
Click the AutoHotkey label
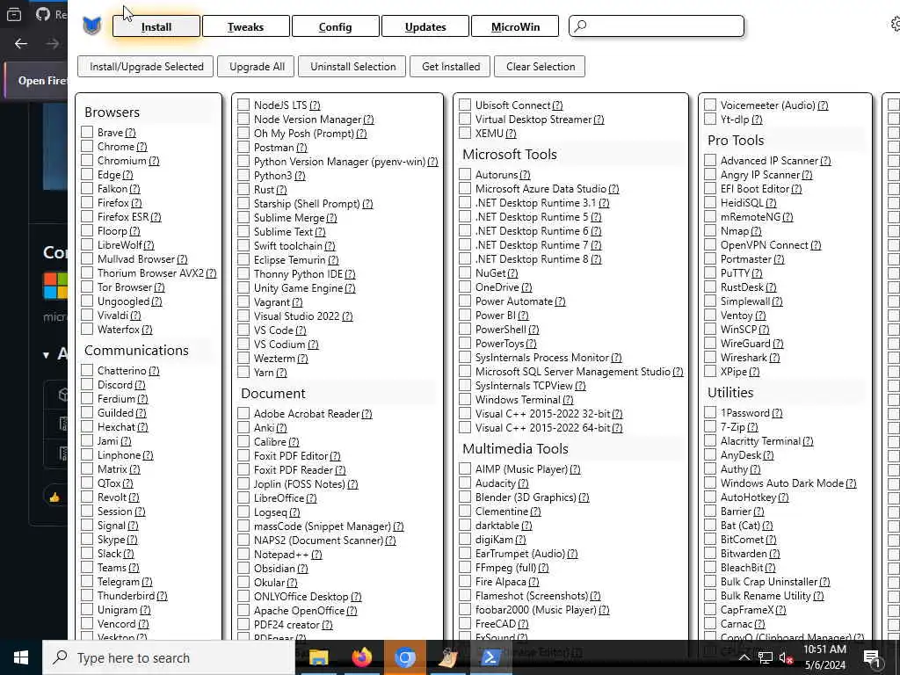pyautogui.click(x=748, y=497)
